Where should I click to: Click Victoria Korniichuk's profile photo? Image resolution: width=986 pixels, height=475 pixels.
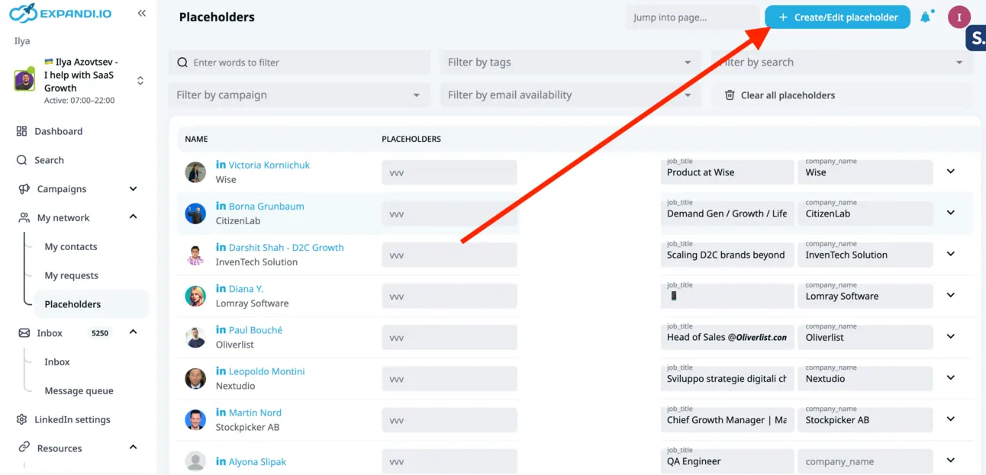click(x=195, y=172)
